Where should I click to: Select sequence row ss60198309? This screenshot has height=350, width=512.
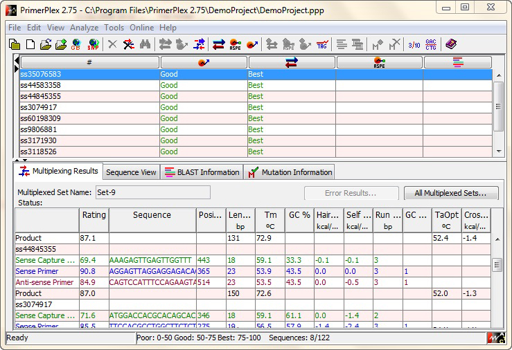[x=256, y=118]
